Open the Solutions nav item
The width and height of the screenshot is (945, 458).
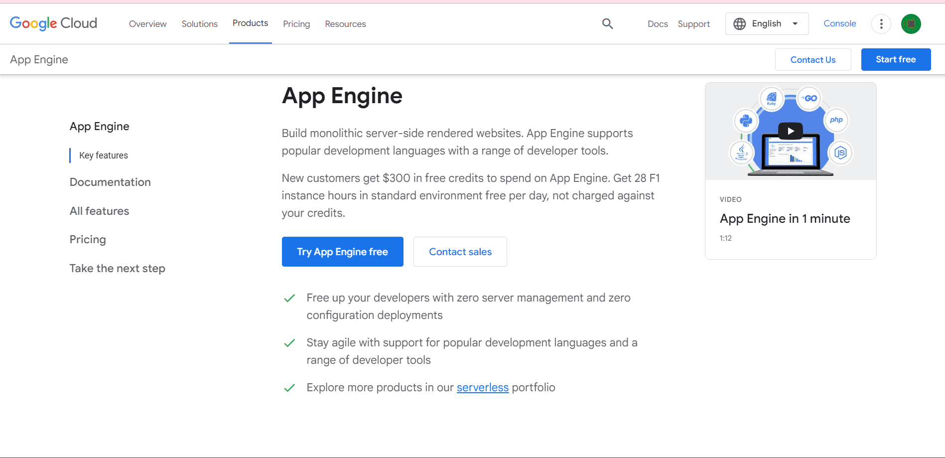click(199, 24)
